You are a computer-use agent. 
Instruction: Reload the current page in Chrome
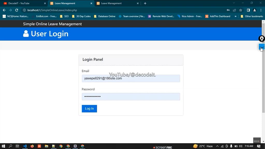(x=16, y=10)
